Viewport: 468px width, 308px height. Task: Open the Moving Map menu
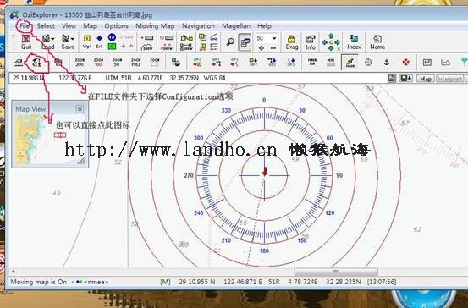point(155,26)
